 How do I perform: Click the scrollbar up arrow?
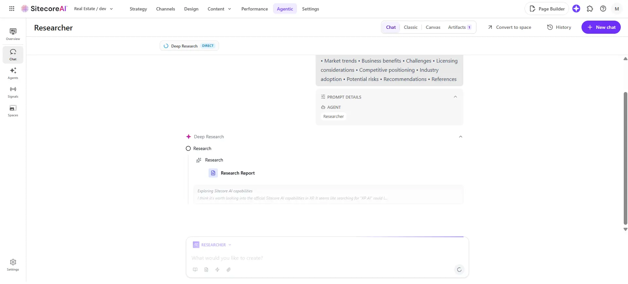pos(625,59)
